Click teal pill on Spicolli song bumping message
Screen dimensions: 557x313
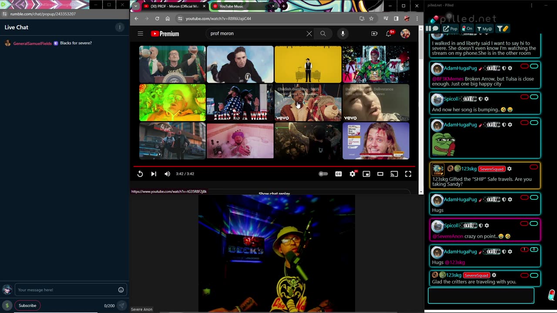point(534,97)
